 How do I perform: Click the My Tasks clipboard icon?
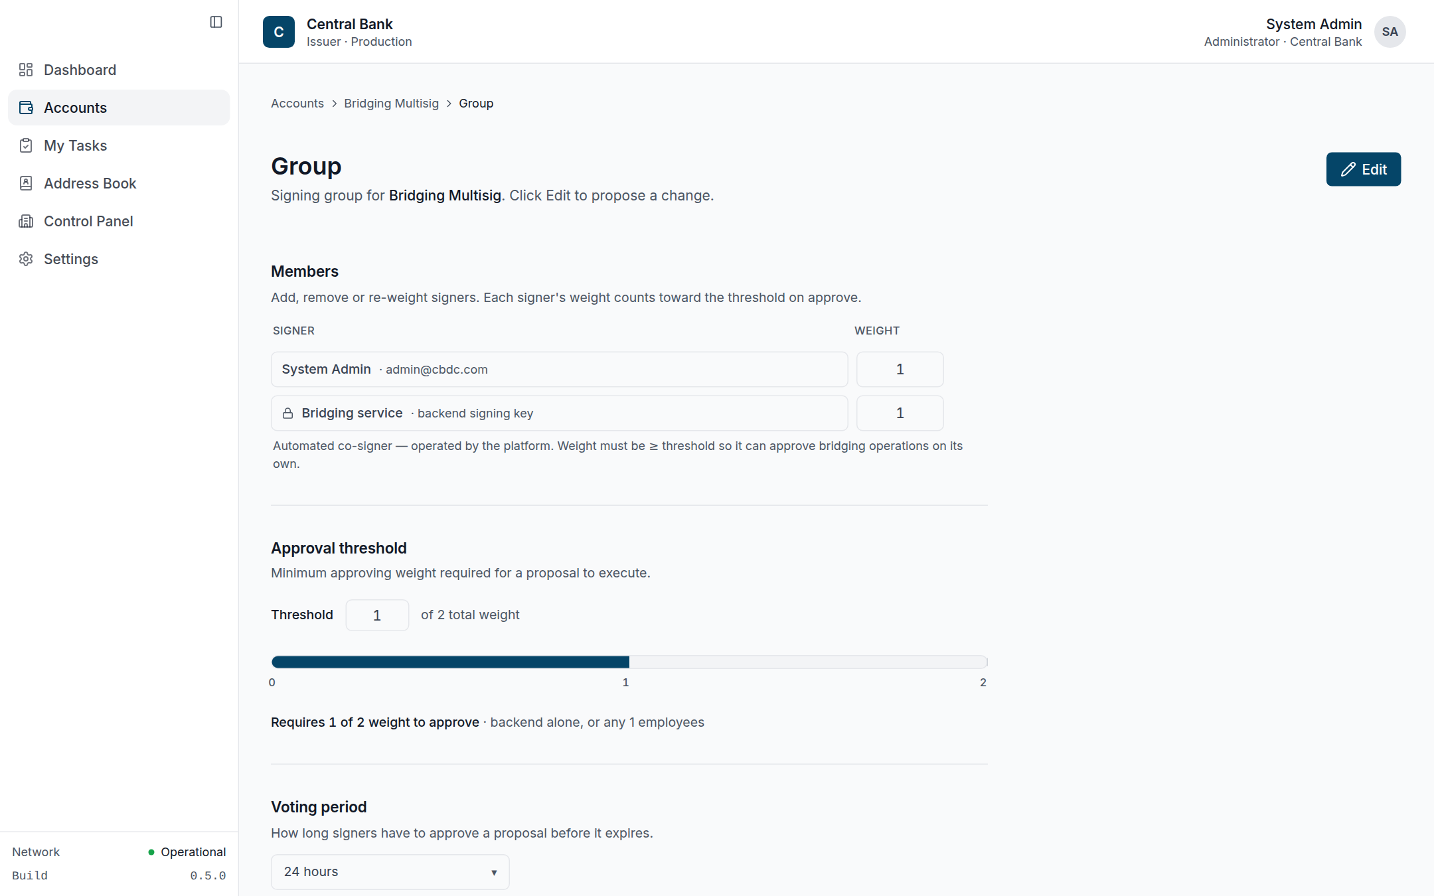coord(26,145)
